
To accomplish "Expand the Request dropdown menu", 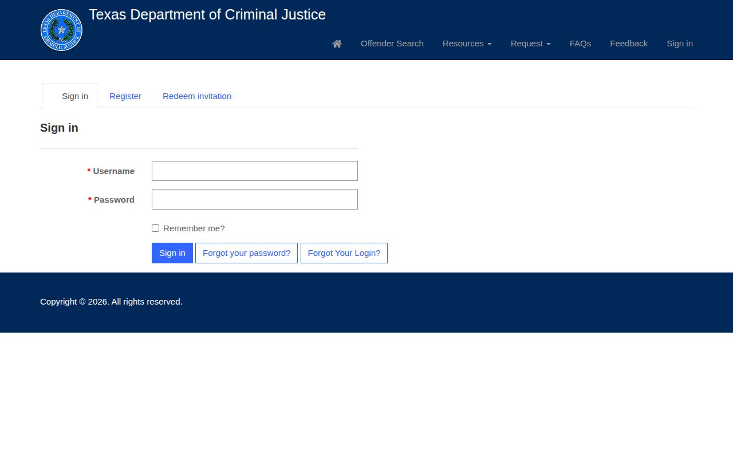I will pyautogui.click(x=531, y=44).
